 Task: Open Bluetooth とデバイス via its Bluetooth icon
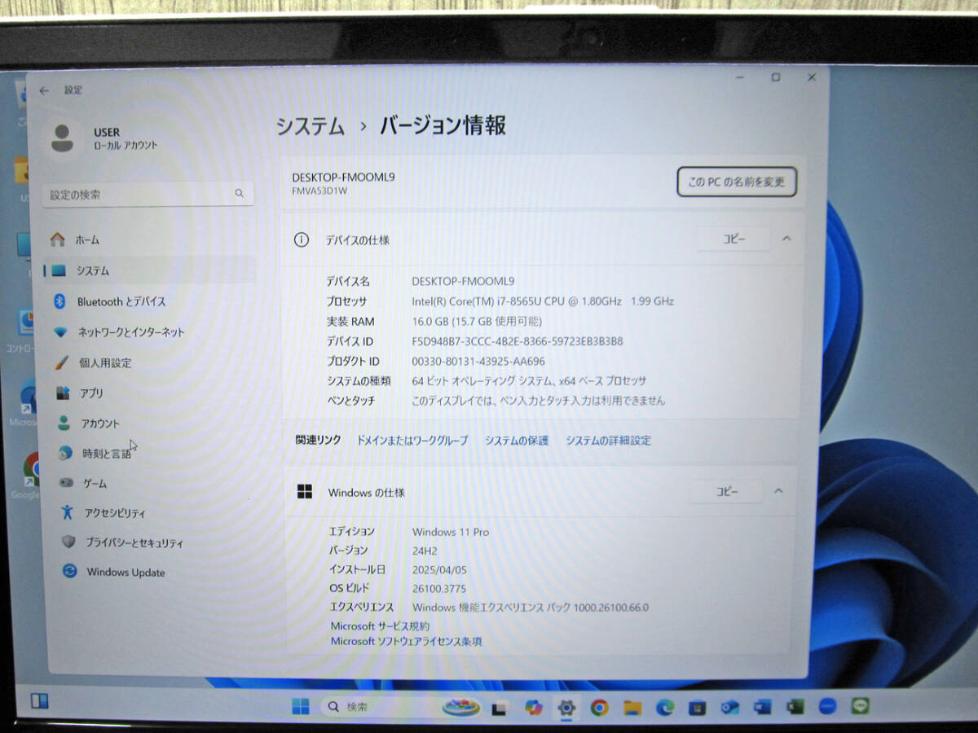click(x=59, y=301)
